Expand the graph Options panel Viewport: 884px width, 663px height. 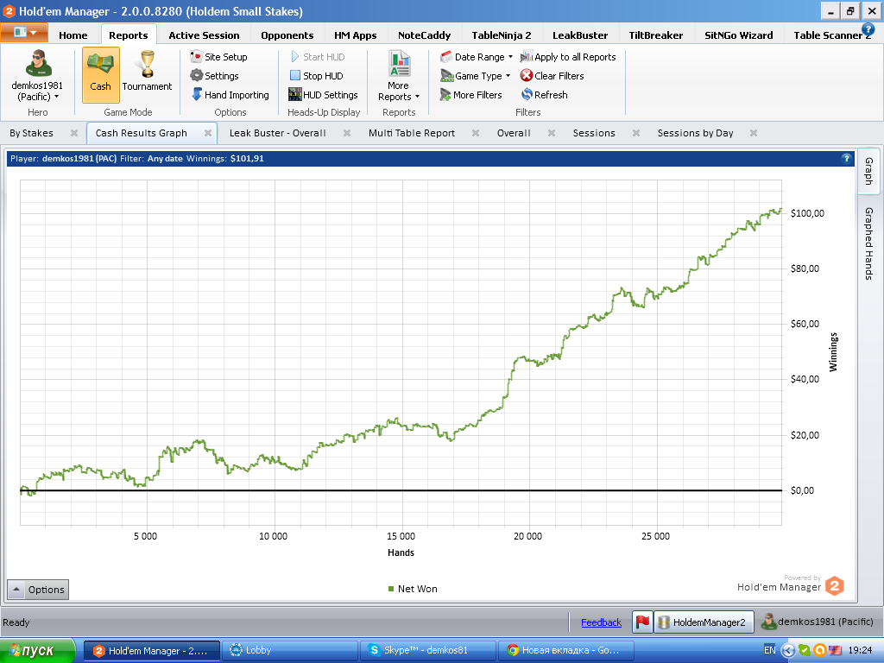(x=38, y=590)
